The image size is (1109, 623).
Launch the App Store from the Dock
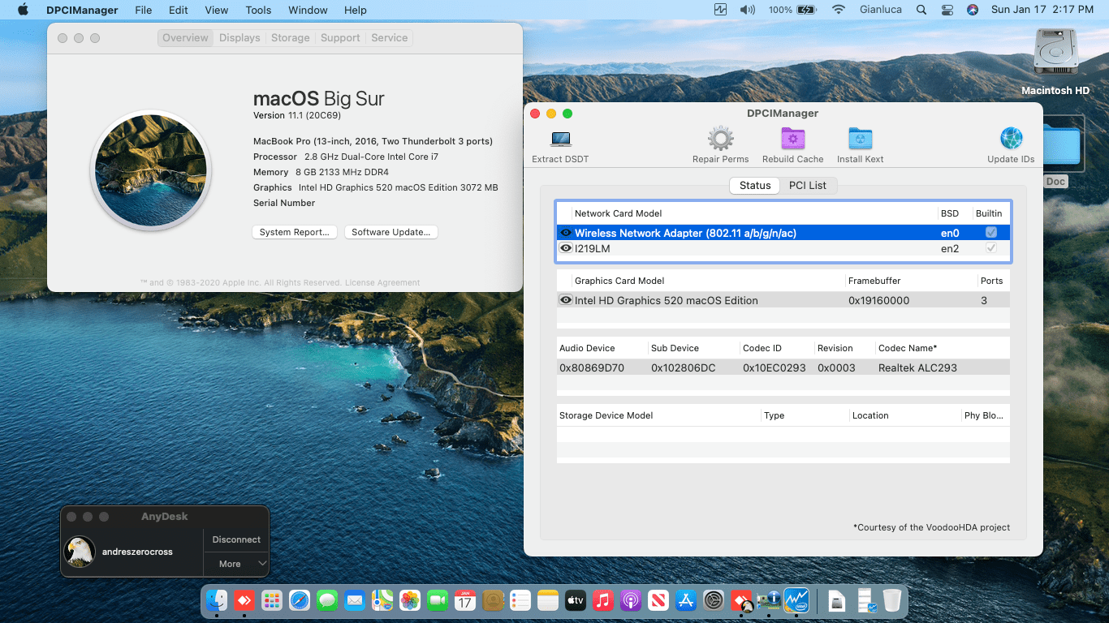pos(686,600)
